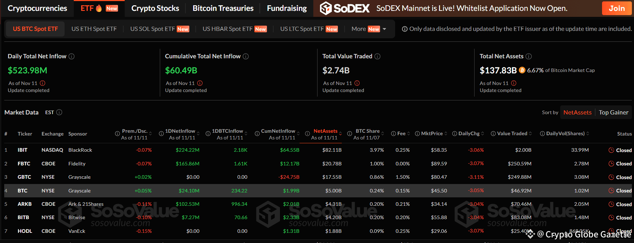Click the info icon by DailyVol(Shares) column
Image resolution: width=634 pixels, height=243 pixels.
(542, 134)
